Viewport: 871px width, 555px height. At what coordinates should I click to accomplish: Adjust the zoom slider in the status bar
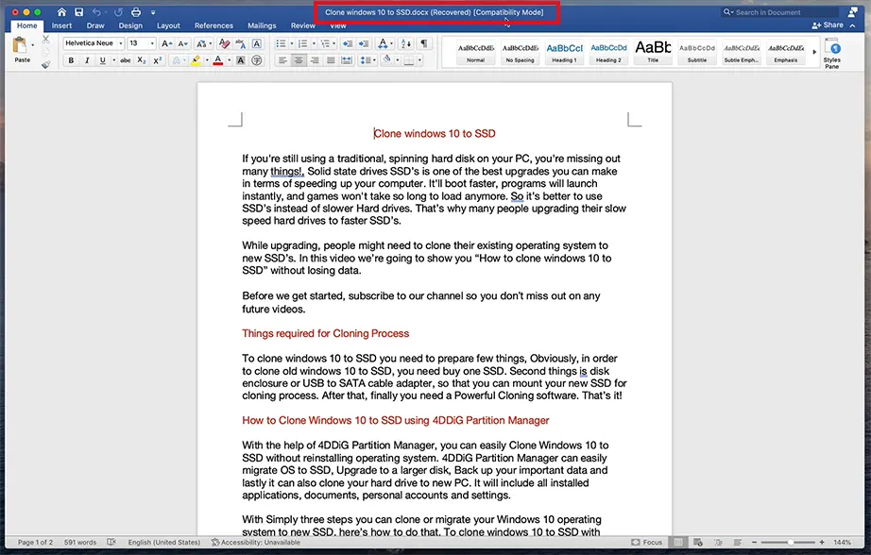pos(788,542)
